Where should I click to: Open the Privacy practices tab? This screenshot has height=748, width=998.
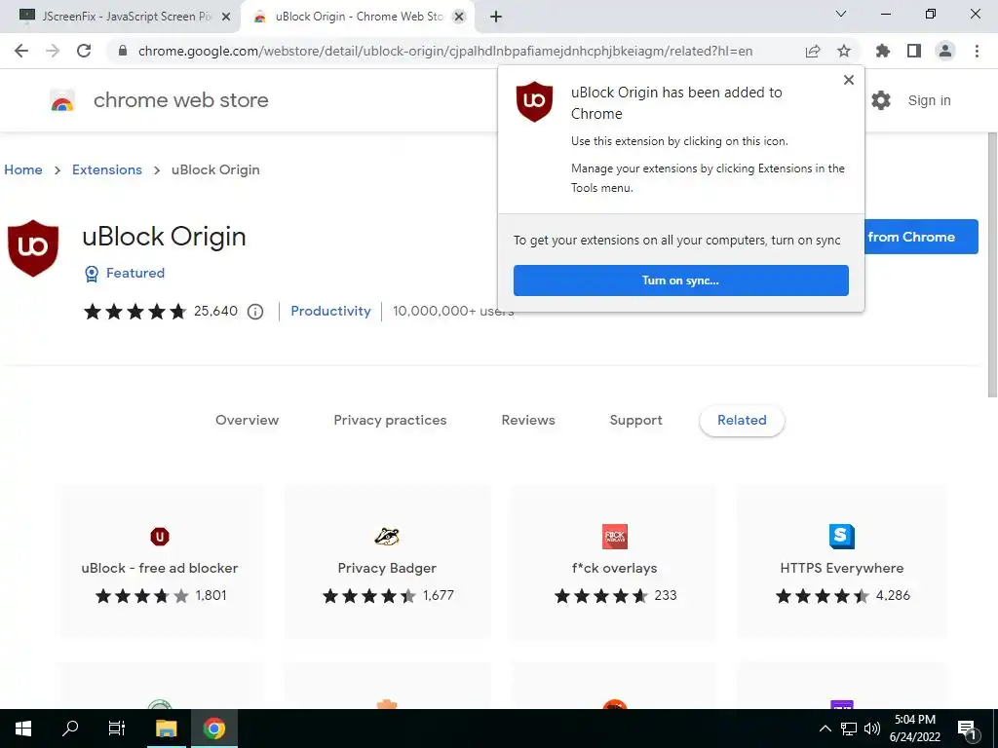[390, 420]
